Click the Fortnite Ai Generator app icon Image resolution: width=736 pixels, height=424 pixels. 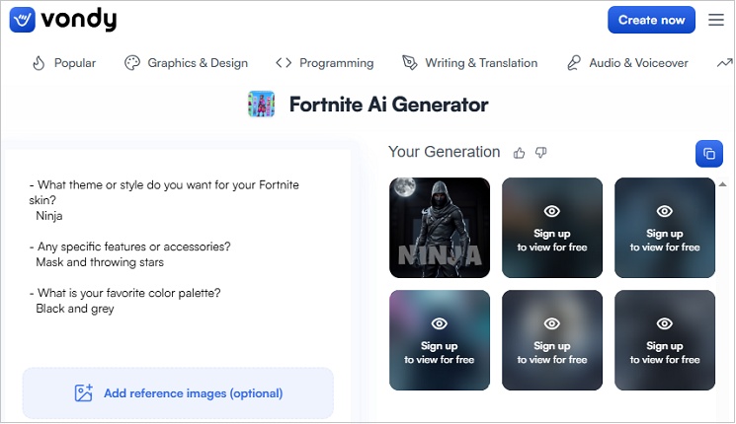(262, 105)
